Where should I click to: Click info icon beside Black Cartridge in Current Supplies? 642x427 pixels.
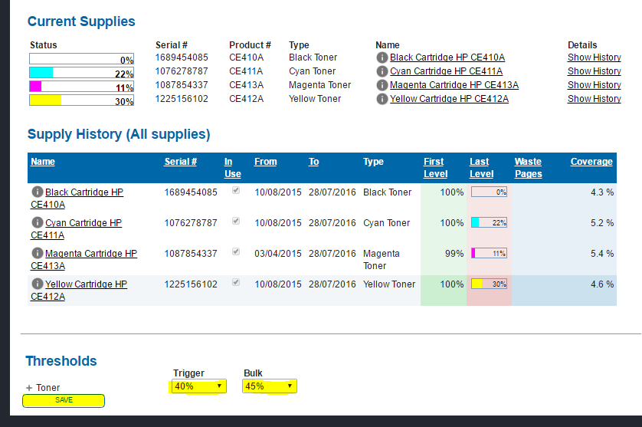tap(382, 57)
